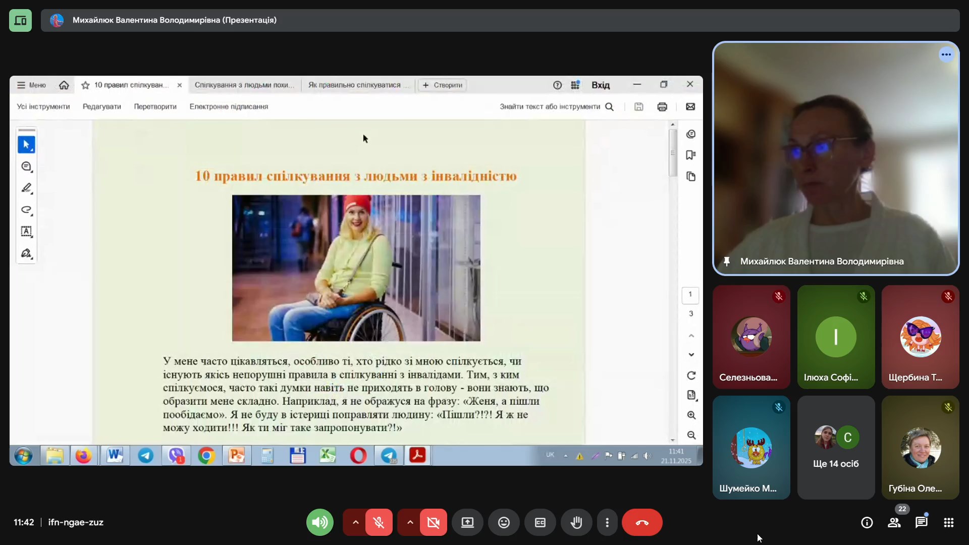Turn on your camera
Image resolution: width=969 pixels, height=545 pixels.
[434, 522]
